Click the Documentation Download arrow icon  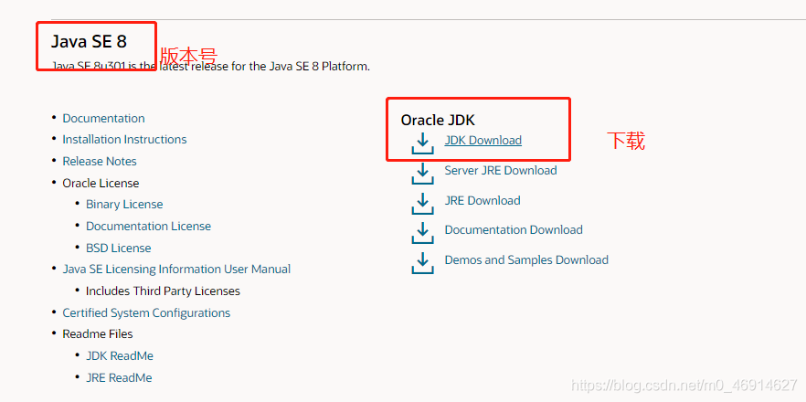tap(422, 233)
